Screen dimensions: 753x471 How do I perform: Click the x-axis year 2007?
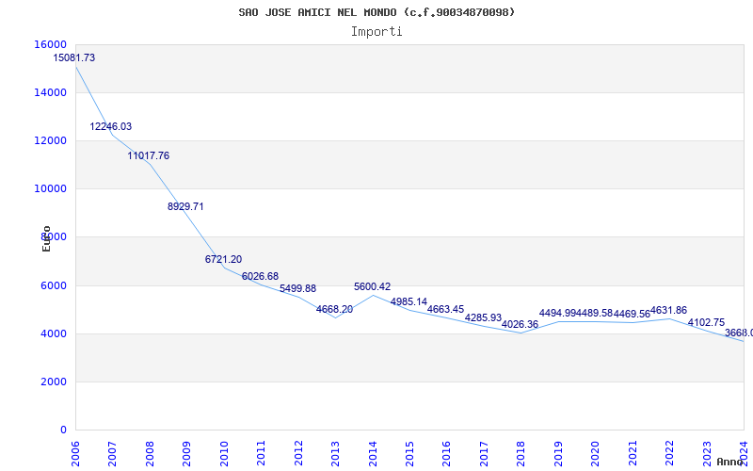pyautogui.click(x=113, y=452)
